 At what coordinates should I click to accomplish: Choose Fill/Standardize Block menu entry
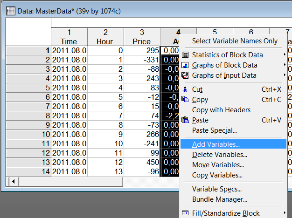point(233,213)
